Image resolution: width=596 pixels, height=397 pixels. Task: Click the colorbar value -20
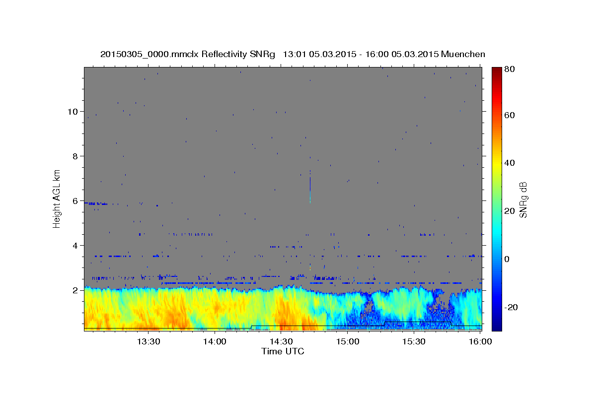(x=511, y=307)
